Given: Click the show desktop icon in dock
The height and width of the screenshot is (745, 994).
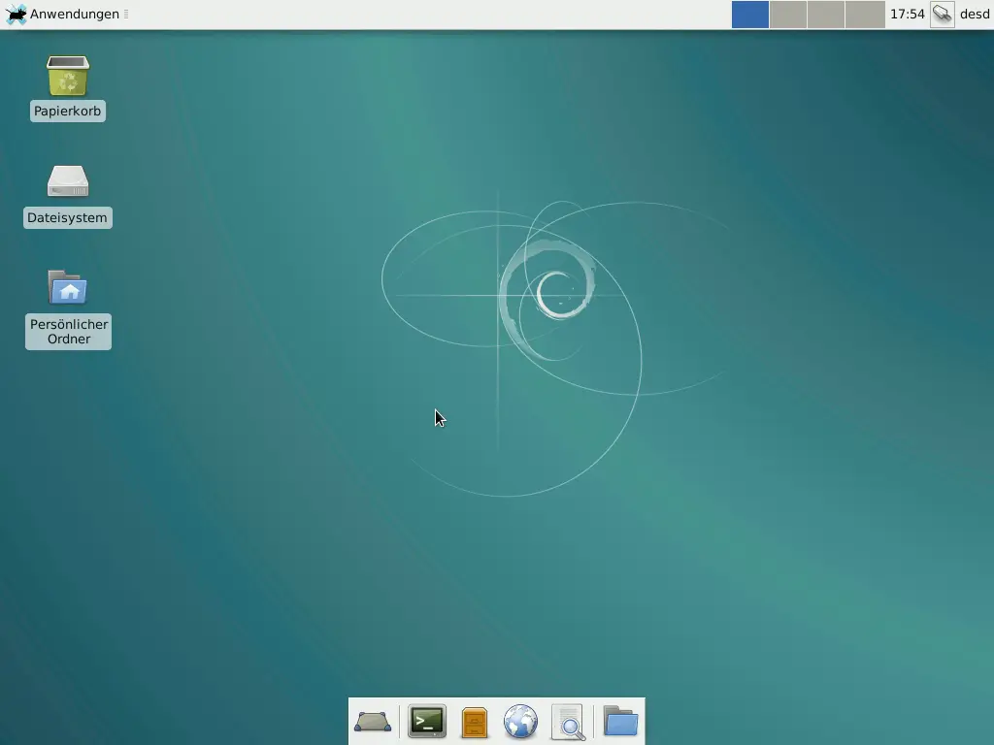Looking at the screenshot, I should click(x=373, y=722).
